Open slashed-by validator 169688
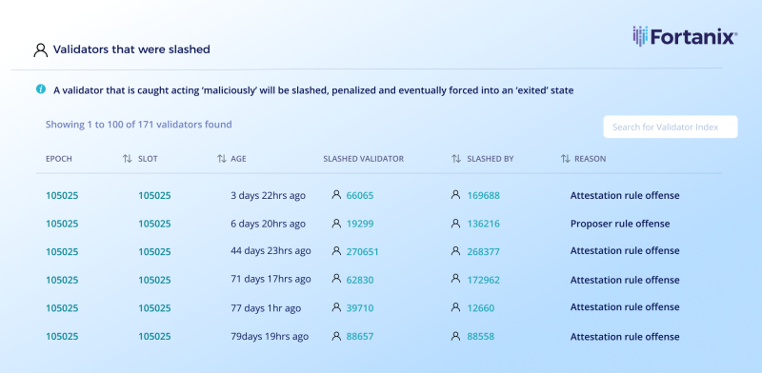The width and height of the screenshot is (762, 373). pos(484,196)
